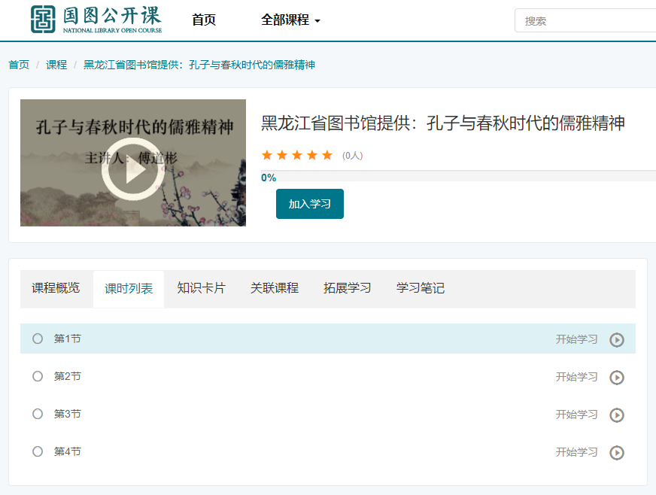Viewport: 656px width, 495px height.
Task: Rate the course with the fourth star
Action: pyautogui.click(x=312, y=155)
